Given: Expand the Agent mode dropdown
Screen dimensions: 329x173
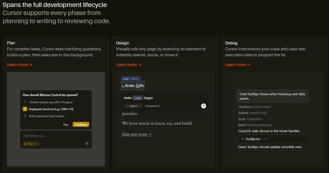Looking at the screenshot, I should coord(134,106).
